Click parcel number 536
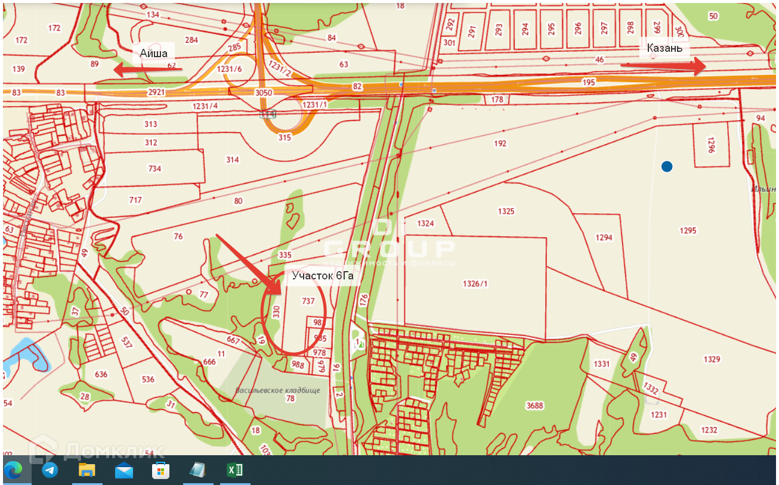This screenshot has height=485, width=779. 148,379
